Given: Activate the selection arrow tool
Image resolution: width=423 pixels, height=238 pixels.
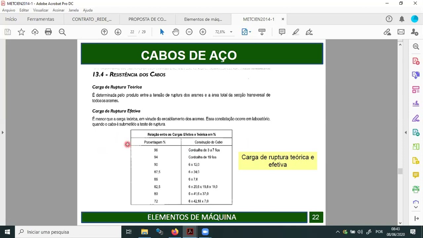Looking at the screenshot, I should tap(162, 32).
